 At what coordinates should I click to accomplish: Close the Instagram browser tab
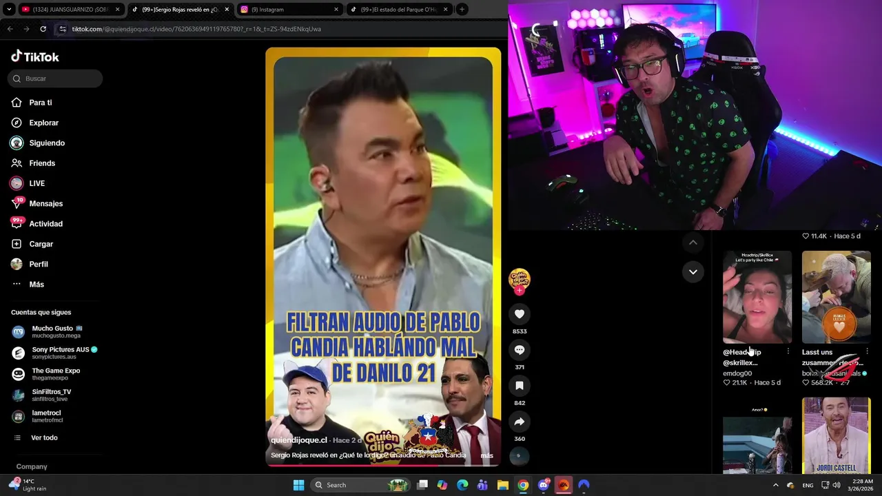(x=336, y=10)
